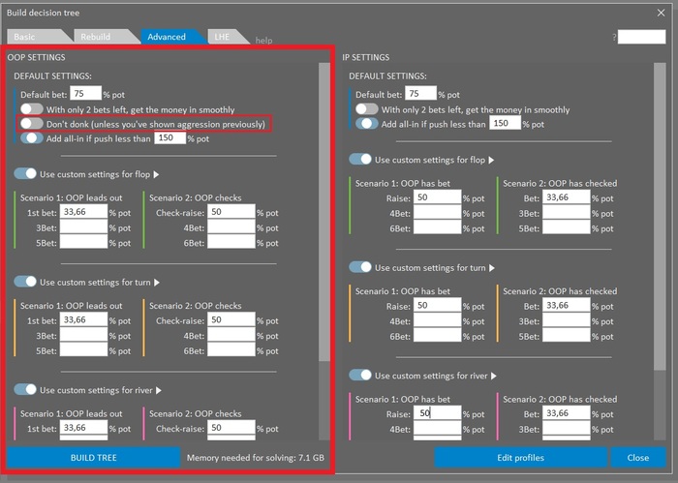This screenshot has width=678, height=483.
Task: Click IP flop 3Bet field
Action: pos(566,212)
